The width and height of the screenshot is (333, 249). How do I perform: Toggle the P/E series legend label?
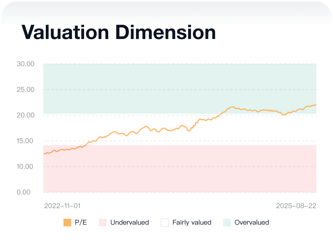[81, 222]
